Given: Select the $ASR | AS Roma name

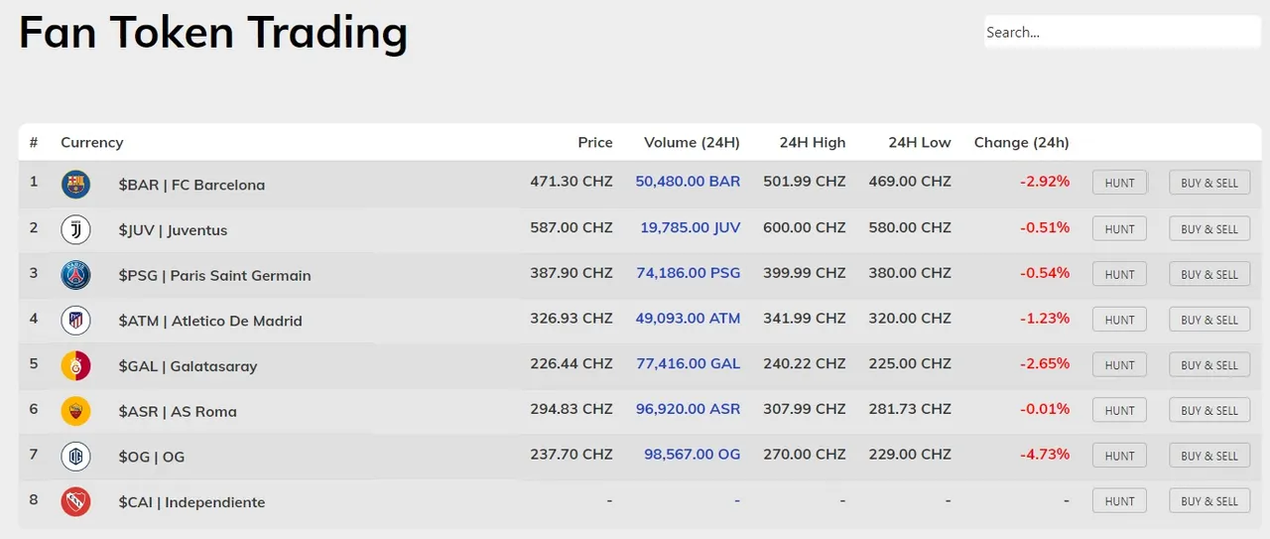Looking at the screenshot, I should [x=178, y=411].
